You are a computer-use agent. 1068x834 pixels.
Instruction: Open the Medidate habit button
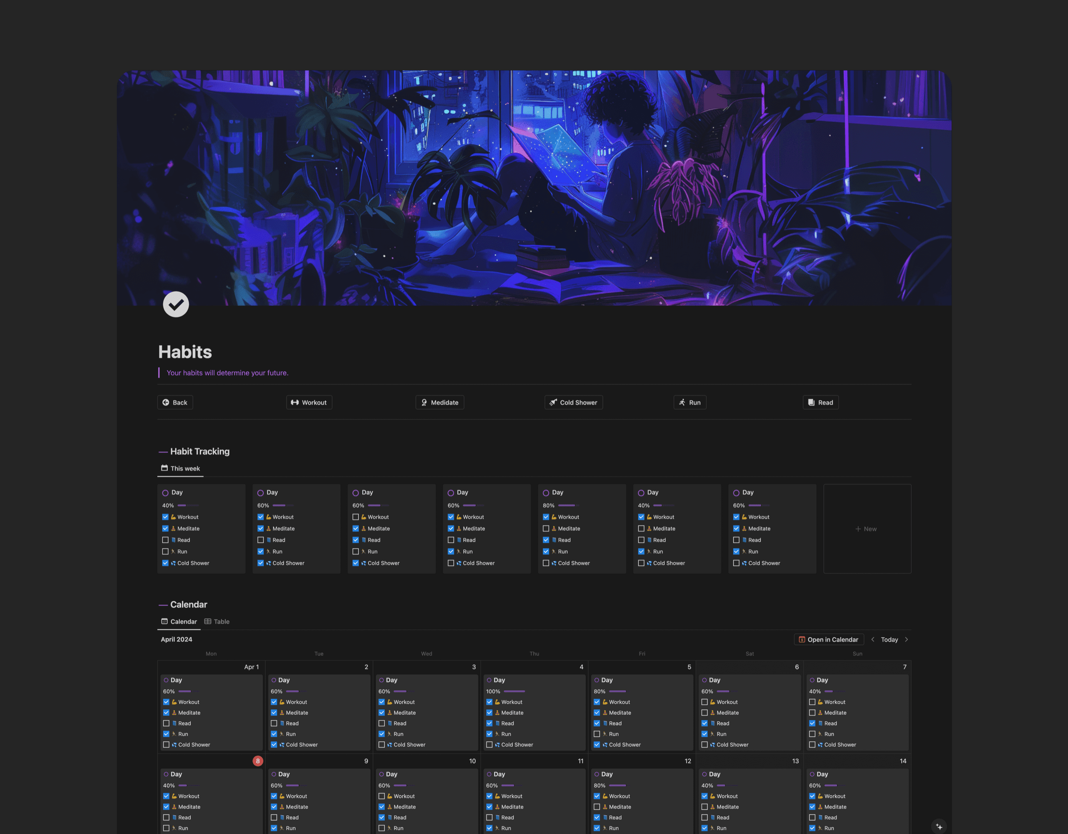(440, 402)
